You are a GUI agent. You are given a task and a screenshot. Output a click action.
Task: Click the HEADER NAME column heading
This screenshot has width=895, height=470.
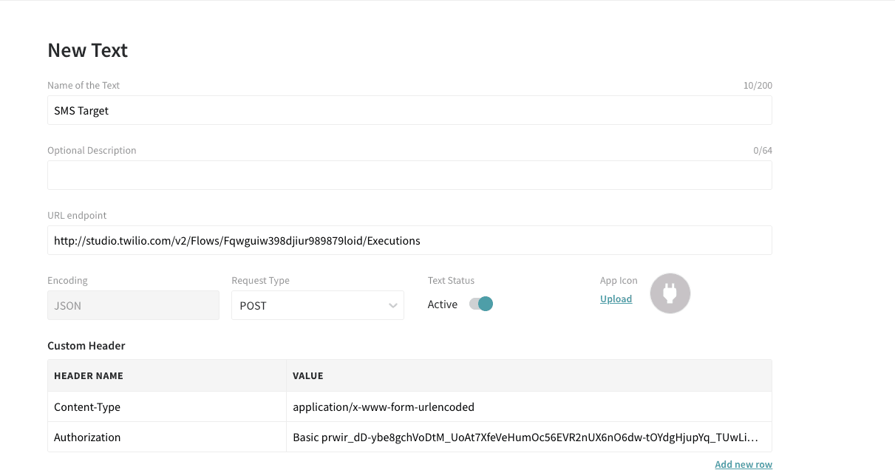[89, 376]
